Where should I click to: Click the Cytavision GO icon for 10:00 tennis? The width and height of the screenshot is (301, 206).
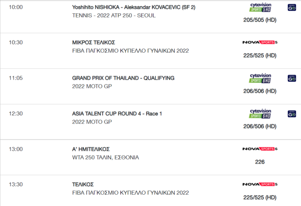point(292,7)
